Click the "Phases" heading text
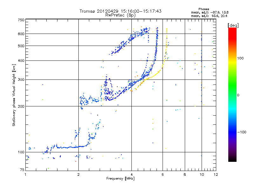 tap(204, 9)
